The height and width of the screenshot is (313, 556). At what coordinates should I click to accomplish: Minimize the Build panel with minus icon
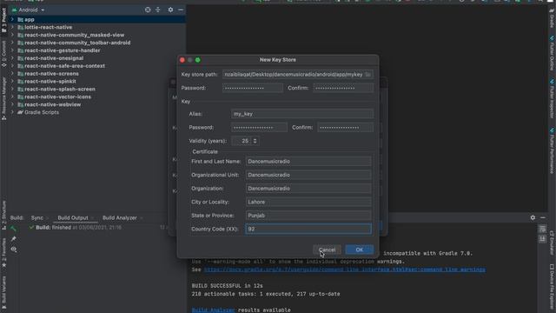[543, 217]
